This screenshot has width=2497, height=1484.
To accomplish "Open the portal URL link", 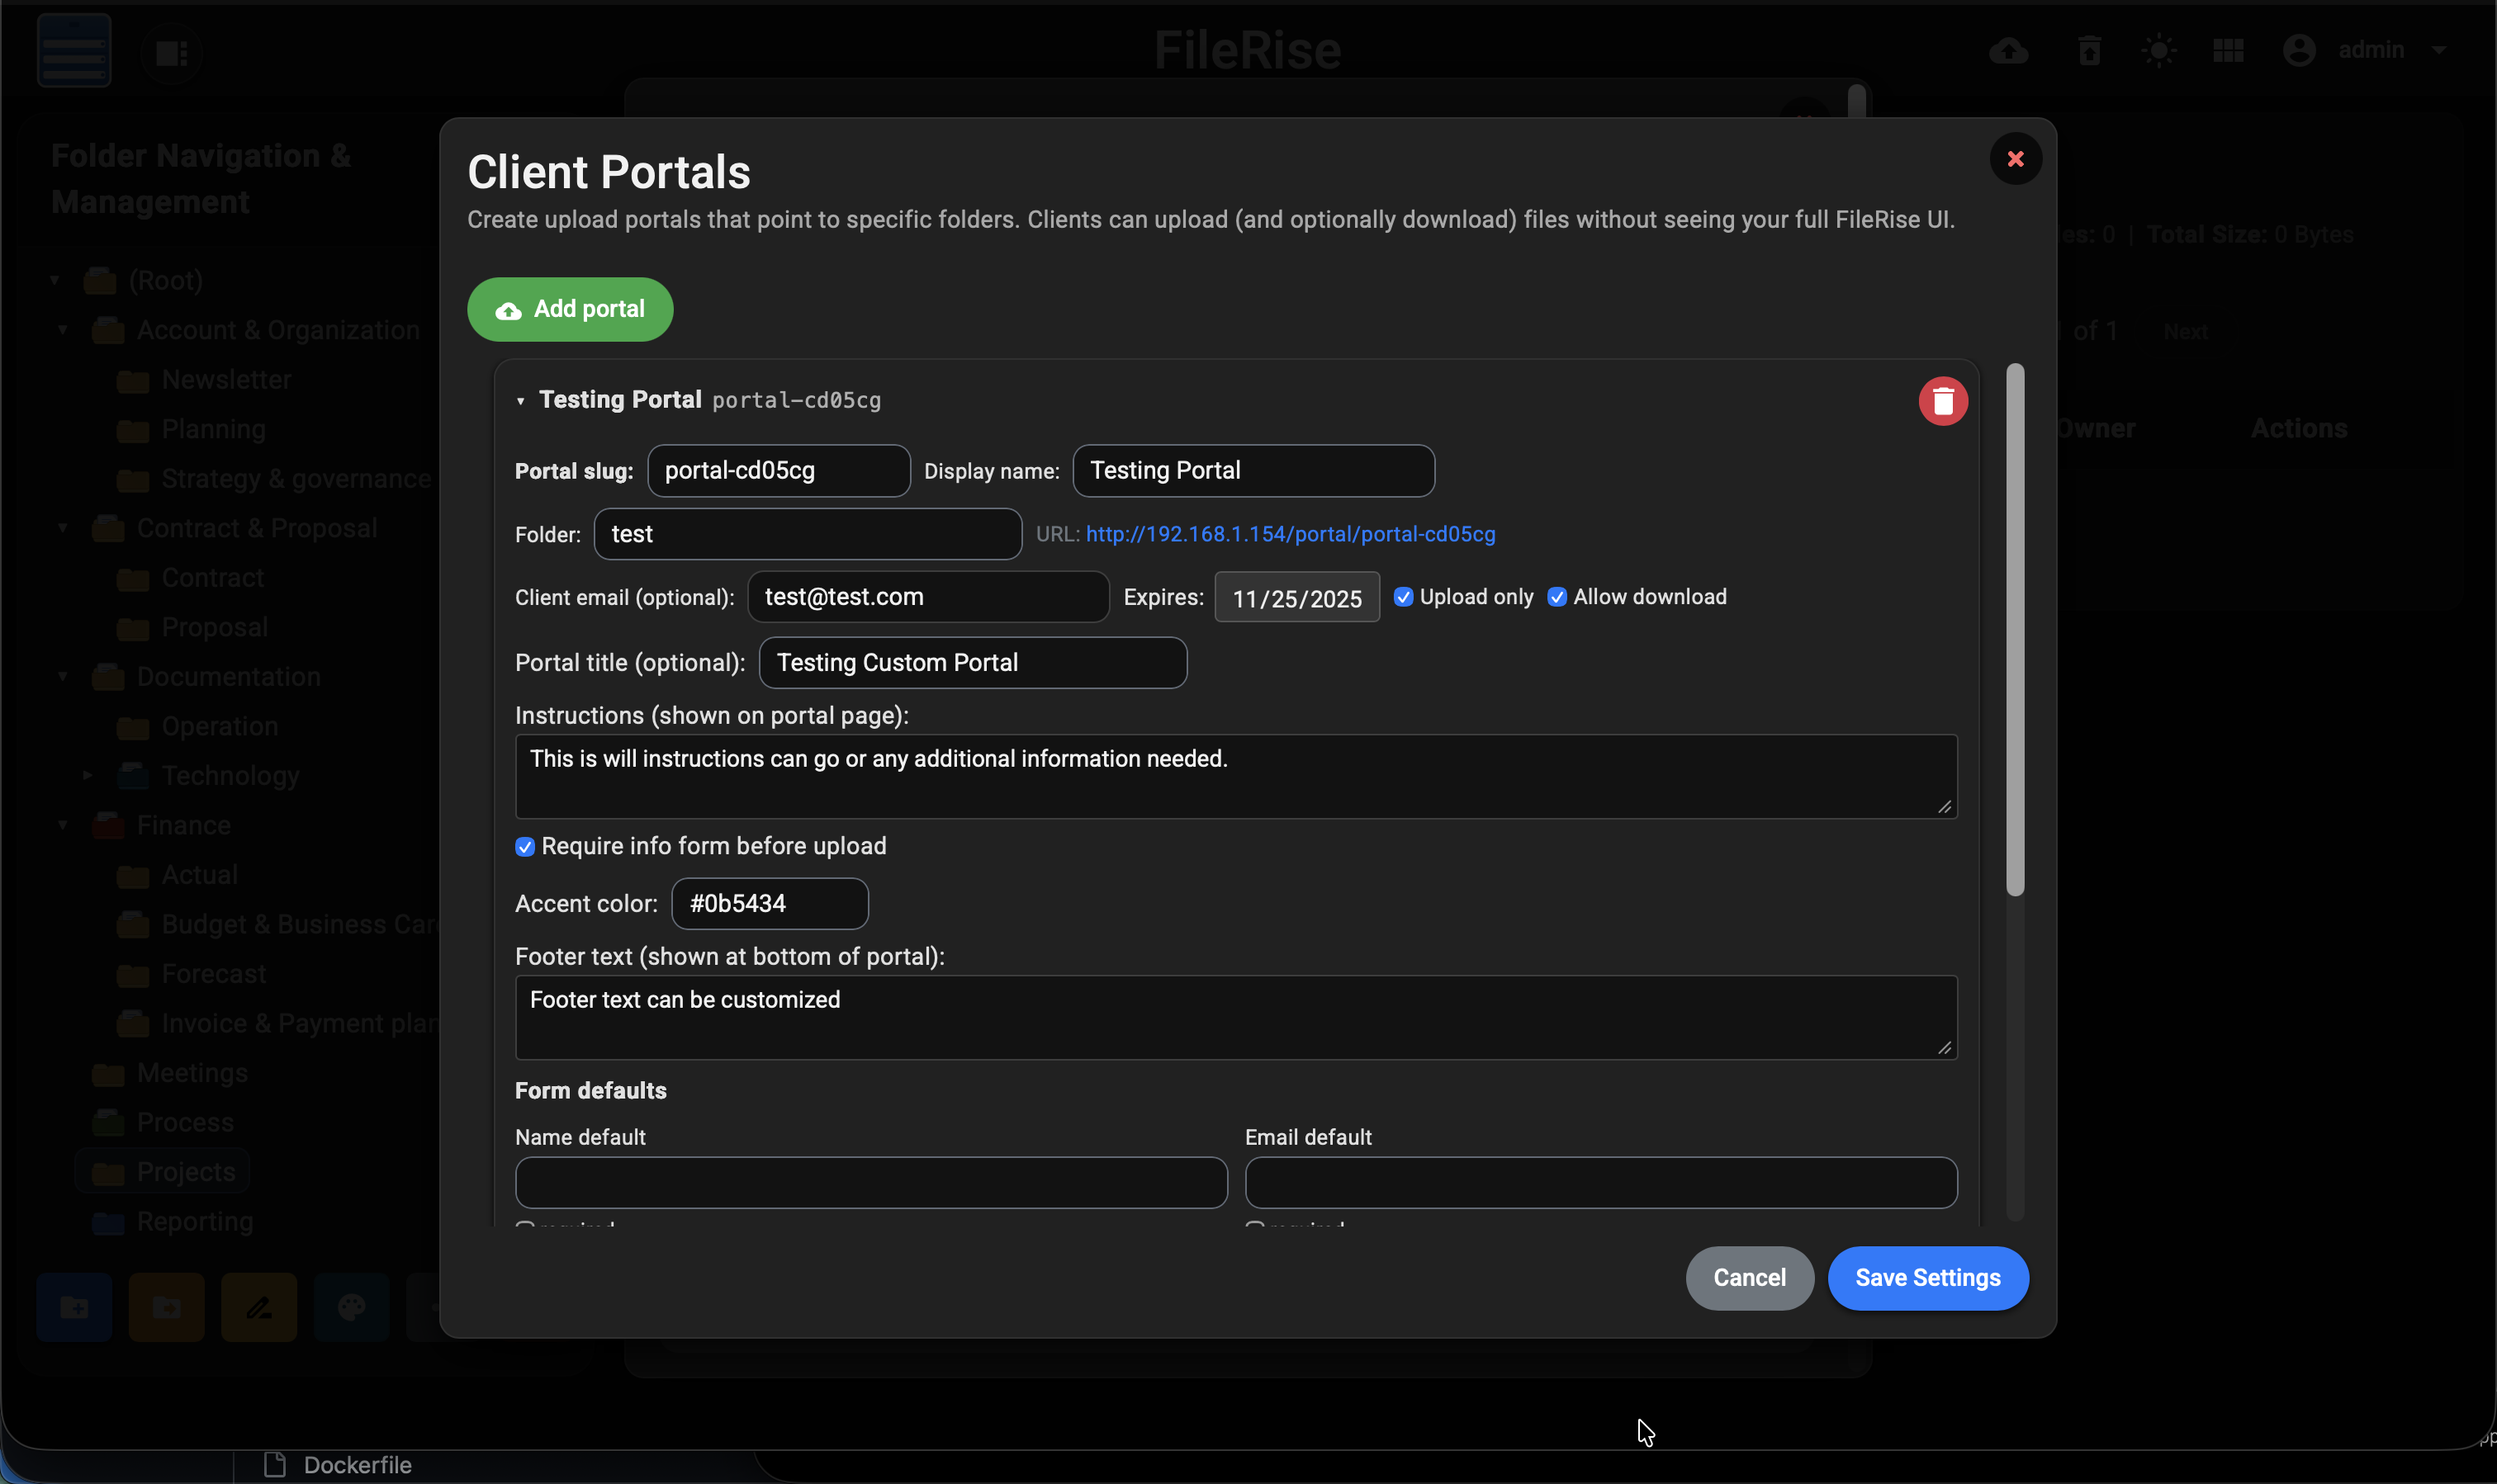I will 1290,534.
